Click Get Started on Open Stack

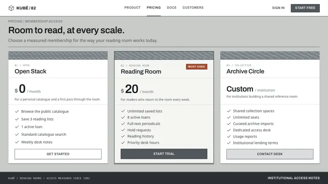[58, 154]
